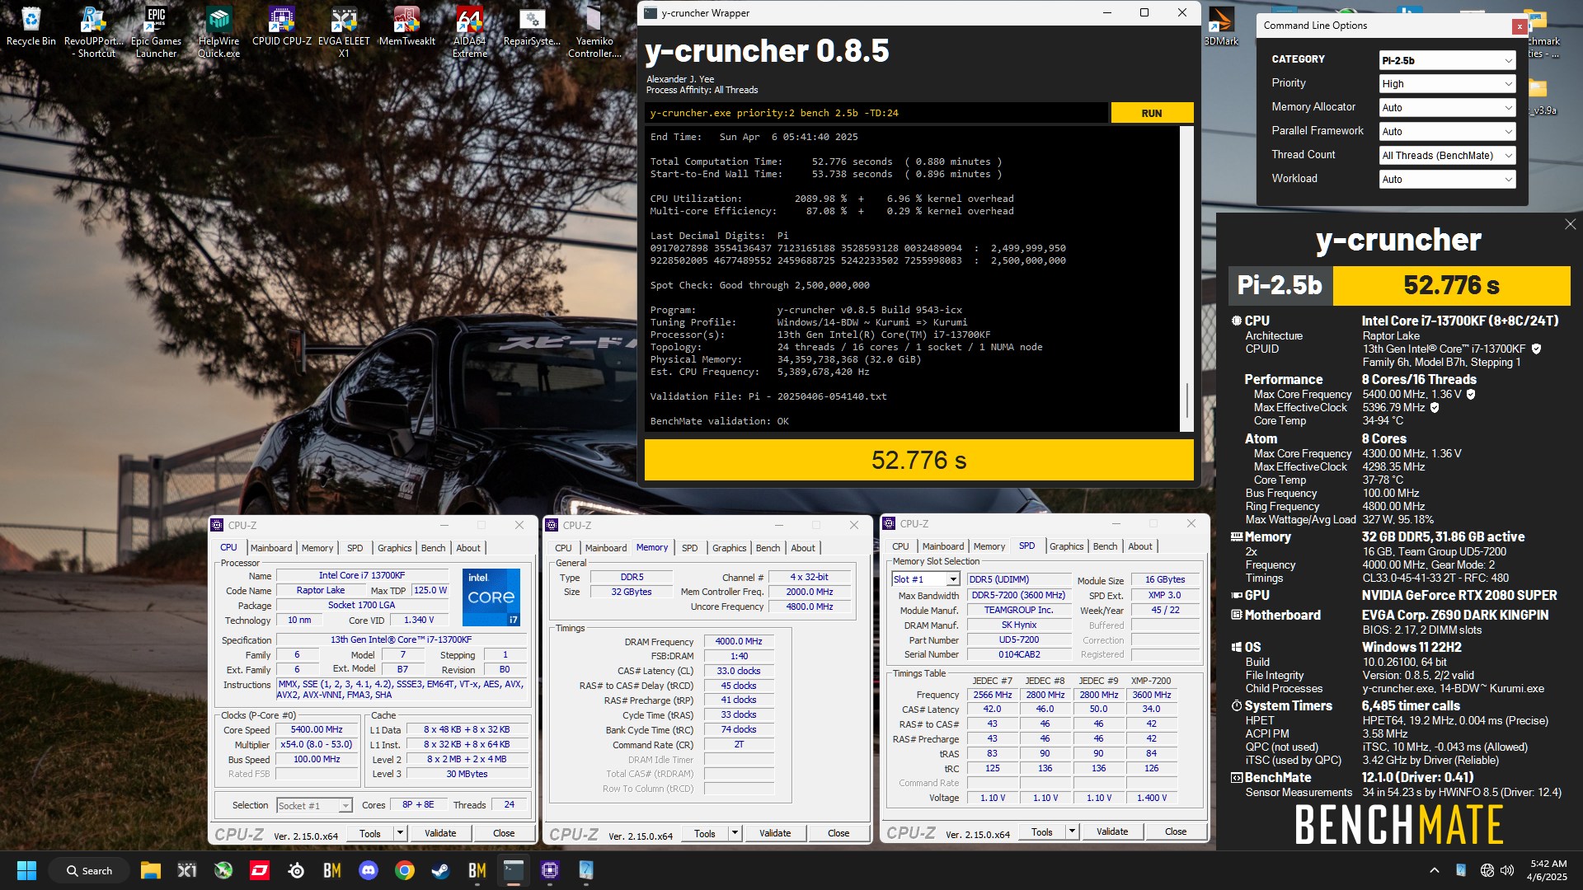
Task: Open the Priority dropdown set to High
Action: (x=1447, y=84)
